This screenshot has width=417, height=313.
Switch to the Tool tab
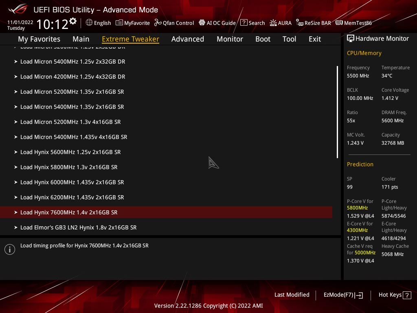pos(289,39)
